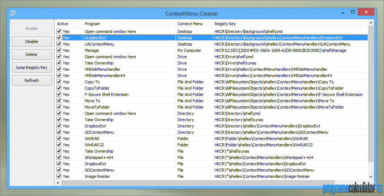Uncheck VMDiskMenuHandler64 checkbox
Screen dimensions: 384x196
coord(59,76)
